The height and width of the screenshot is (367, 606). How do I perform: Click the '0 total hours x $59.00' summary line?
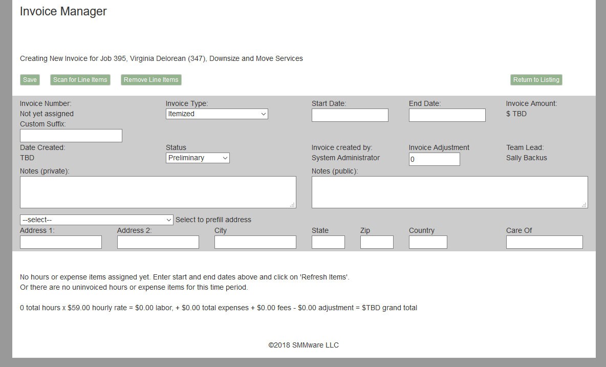tap(219, 308)
